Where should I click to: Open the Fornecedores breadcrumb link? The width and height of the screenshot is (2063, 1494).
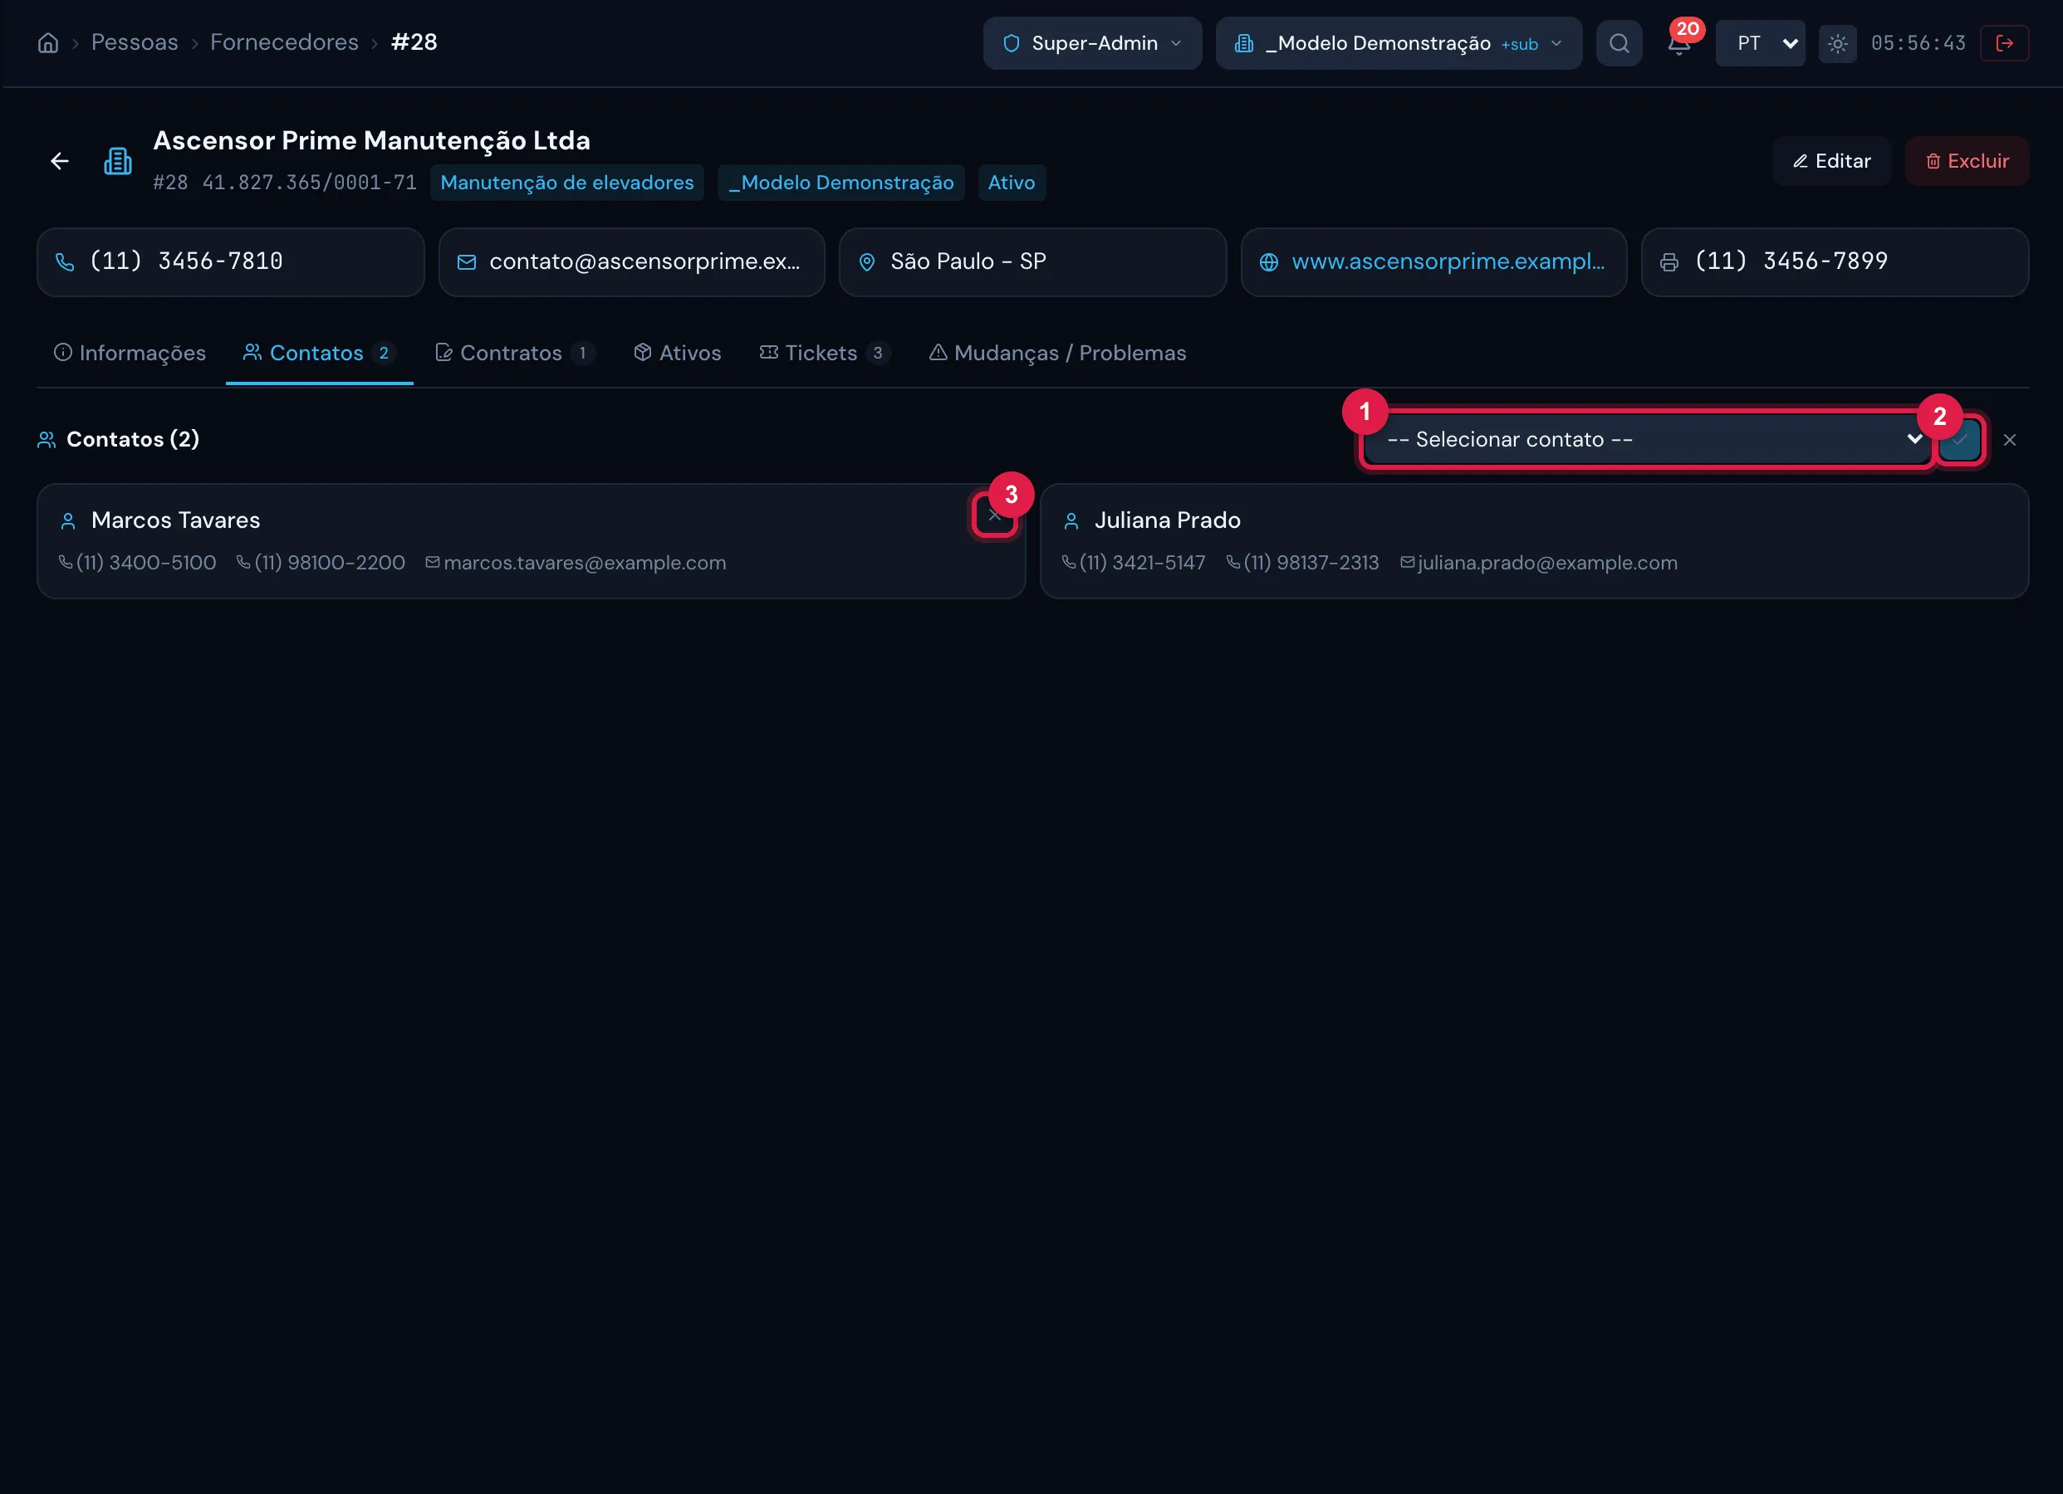point(285,42)
